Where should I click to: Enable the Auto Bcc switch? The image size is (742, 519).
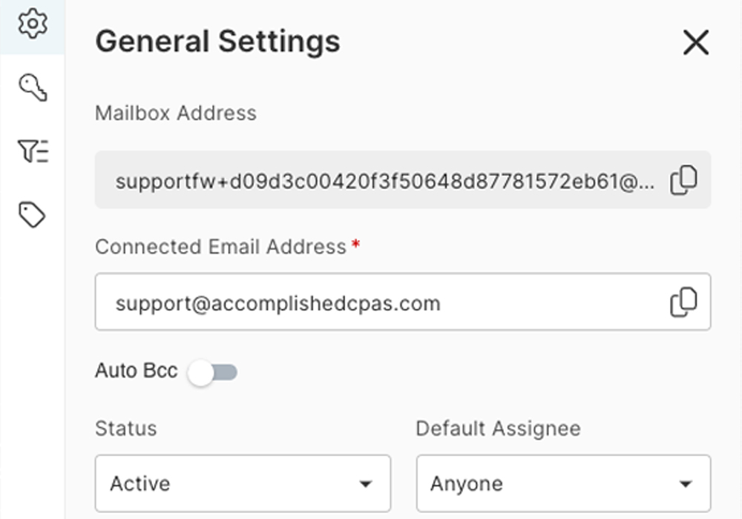pyautogui.click(x=213, y=372)
